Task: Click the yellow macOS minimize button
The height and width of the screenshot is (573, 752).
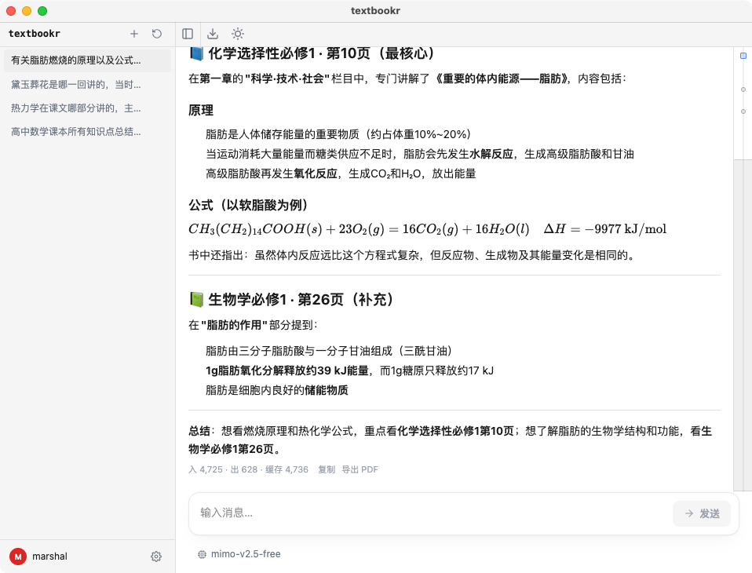Action: point(27,10)
